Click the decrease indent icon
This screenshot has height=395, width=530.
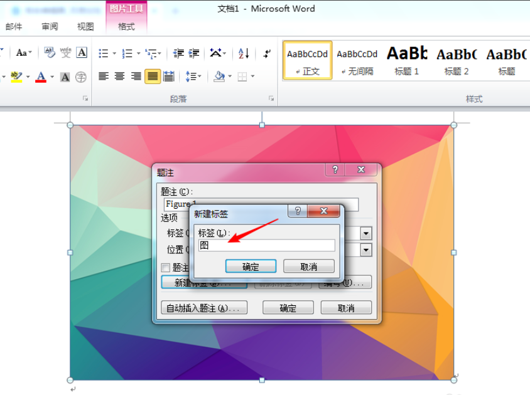pos(178,53)
